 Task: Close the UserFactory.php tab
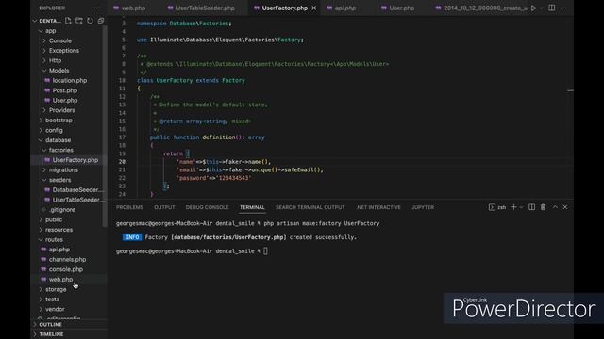point(314,8)
